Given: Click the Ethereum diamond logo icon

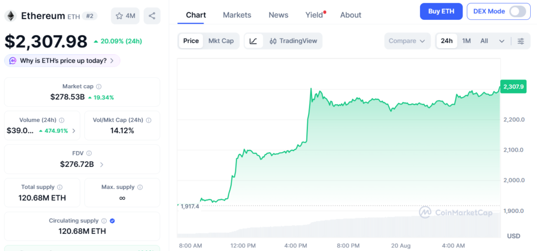Looking at the screenshot, I should pos(10,16).
